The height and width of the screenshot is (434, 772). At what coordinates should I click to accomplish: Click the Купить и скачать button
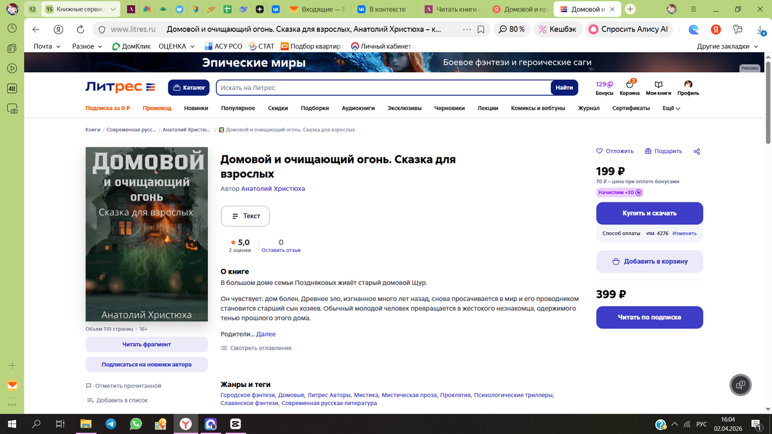point(649,213)
